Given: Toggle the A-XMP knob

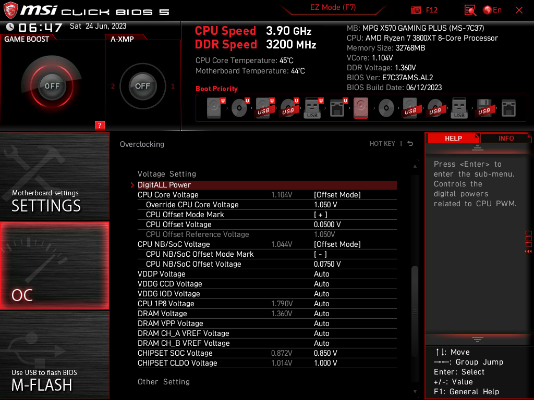Looking at the screenshot, I should pos(142,86).
